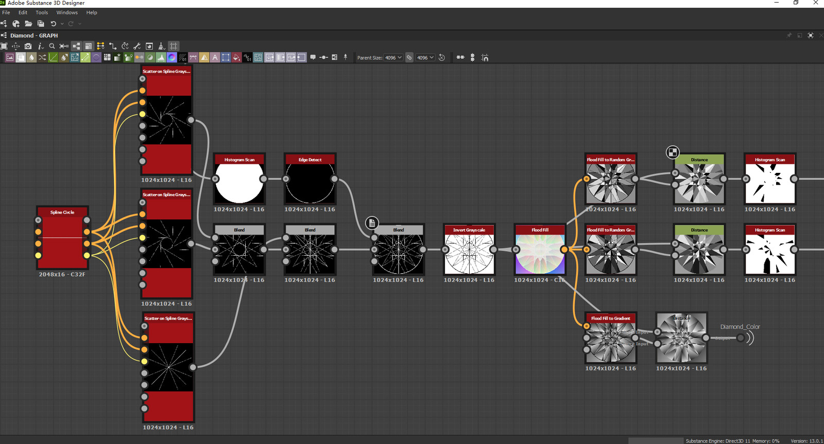Add a Value Processor node from toolbar
Viewport: 824px width, 444px height.
[x=248, y=57]
